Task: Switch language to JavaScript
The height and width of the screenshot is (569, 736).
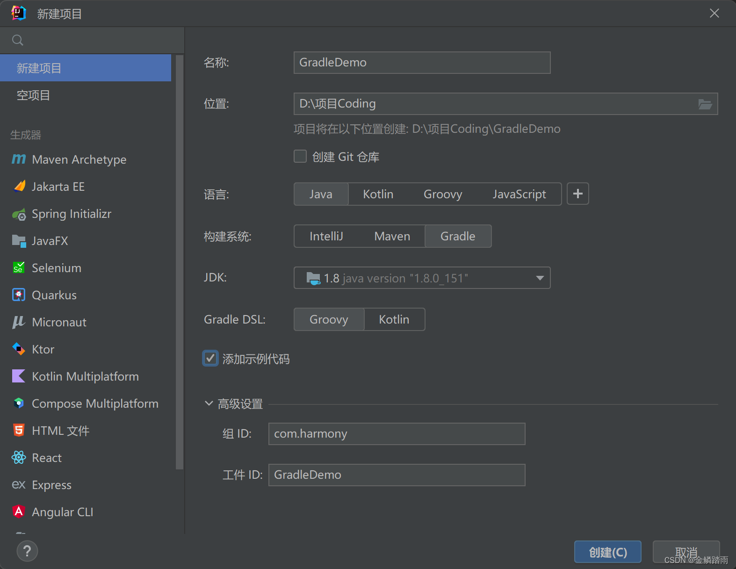Action: click(x=519, y=194)
